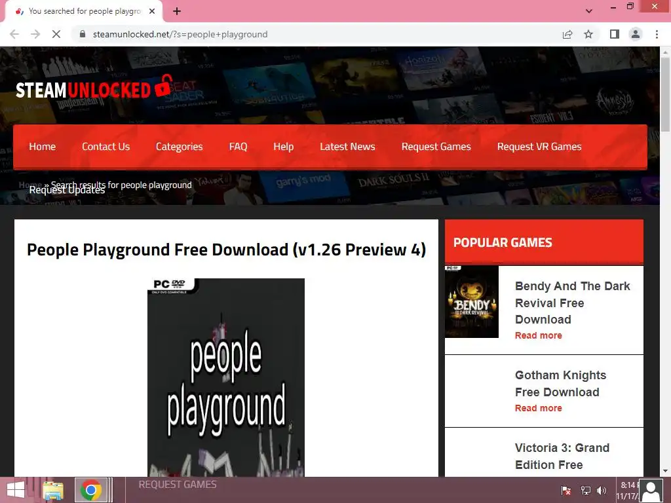This screenshot has width=671, height=503.
Task: Click the SteamUnlocked logo
Action: pos(94,87)
